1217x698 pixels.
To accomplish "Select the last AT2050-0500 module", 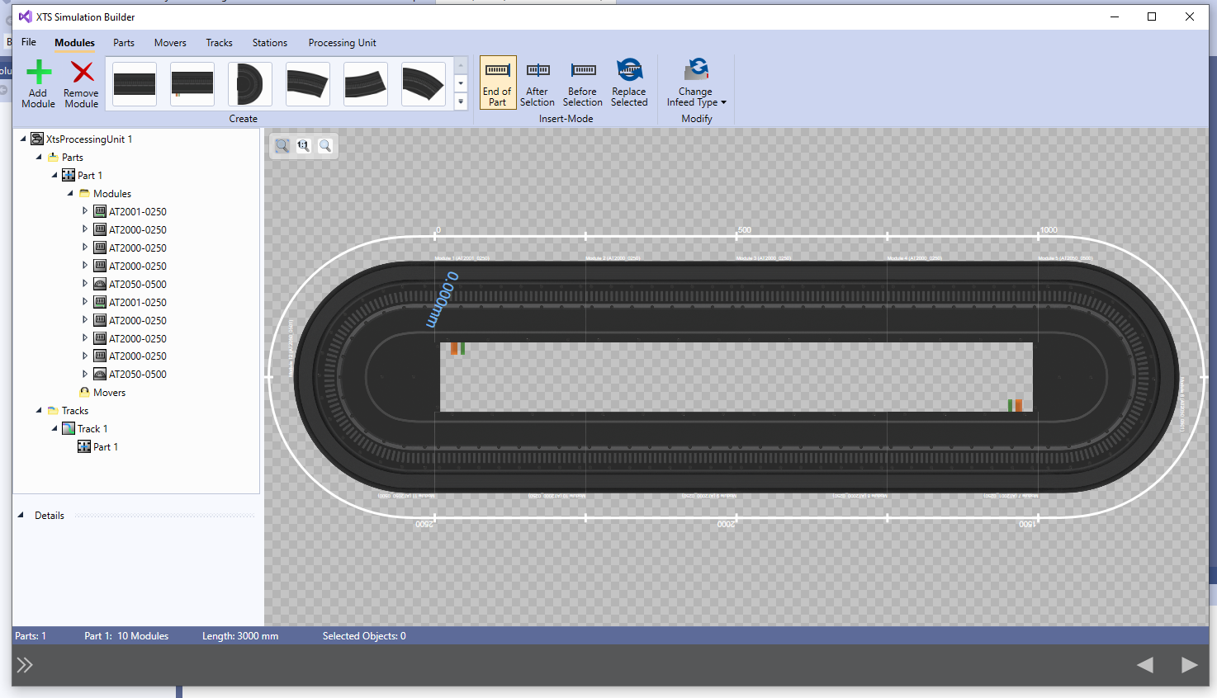I will coord(130,375).
